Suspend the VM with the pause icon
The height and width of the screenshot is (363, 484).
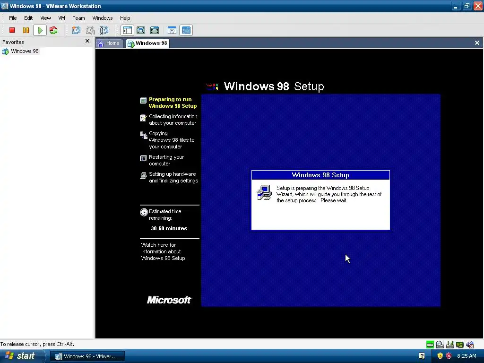pos(26,30)
